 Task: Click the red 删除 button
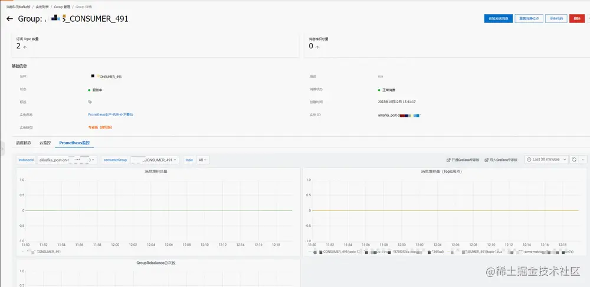(x=577, y=18)
